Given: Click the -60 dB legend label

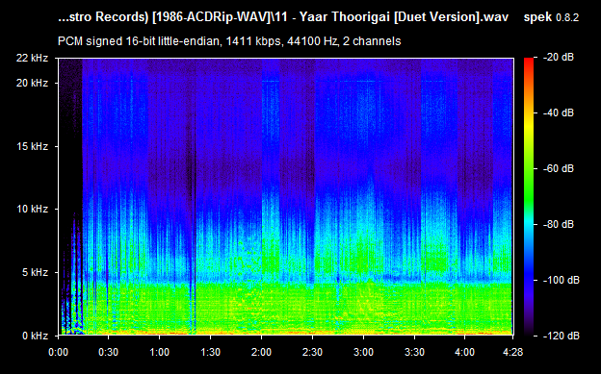Looking at the screenshot, I should pos(558,168).
